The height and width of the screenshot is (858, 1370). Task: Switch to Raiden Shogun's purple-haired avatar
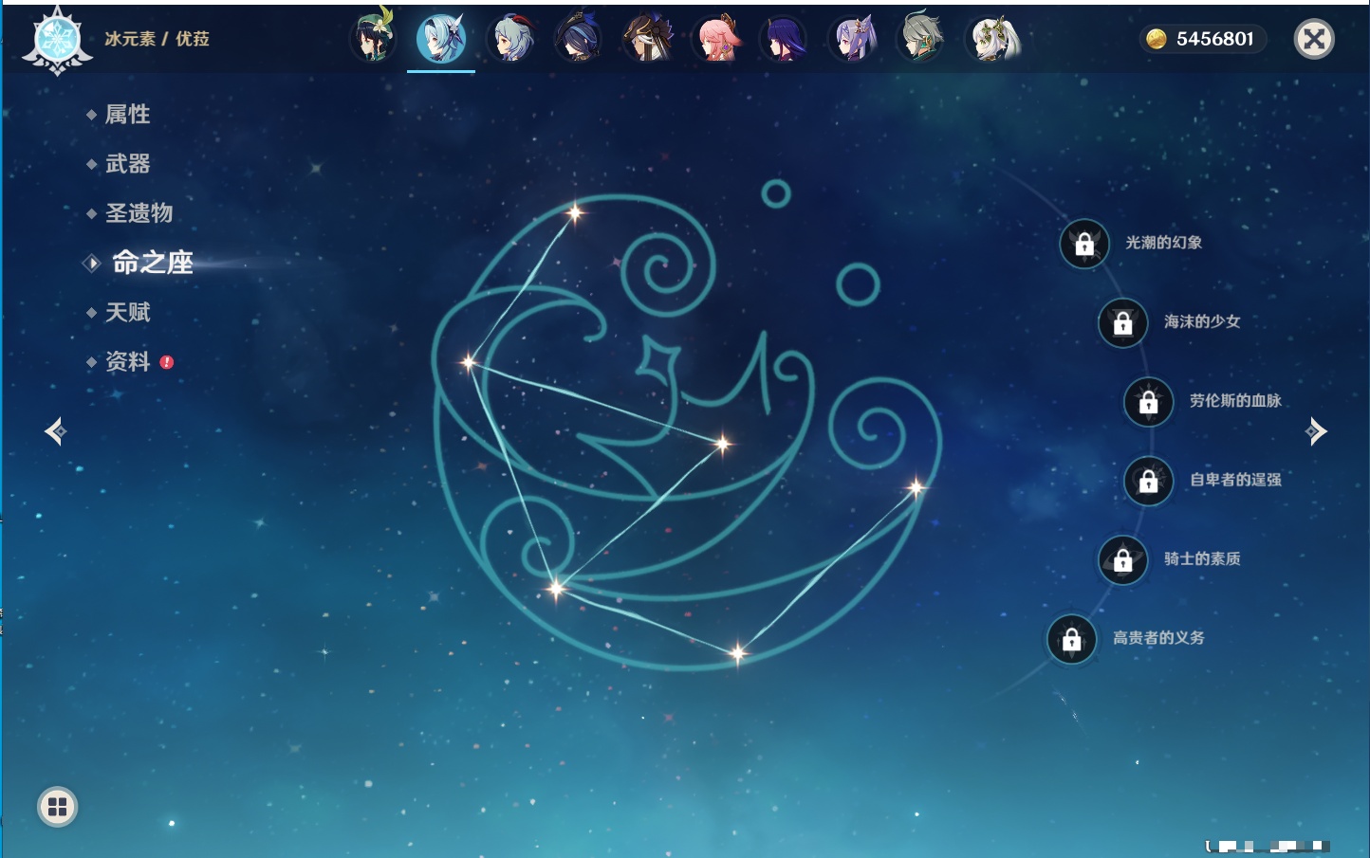(x=784, y=38)
